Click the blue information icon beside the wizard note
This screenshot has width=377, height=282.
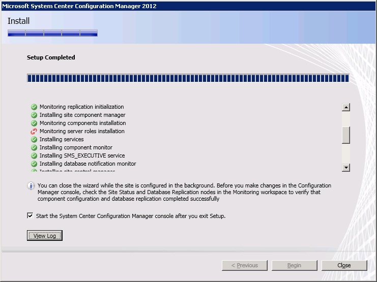coord(31,185)
